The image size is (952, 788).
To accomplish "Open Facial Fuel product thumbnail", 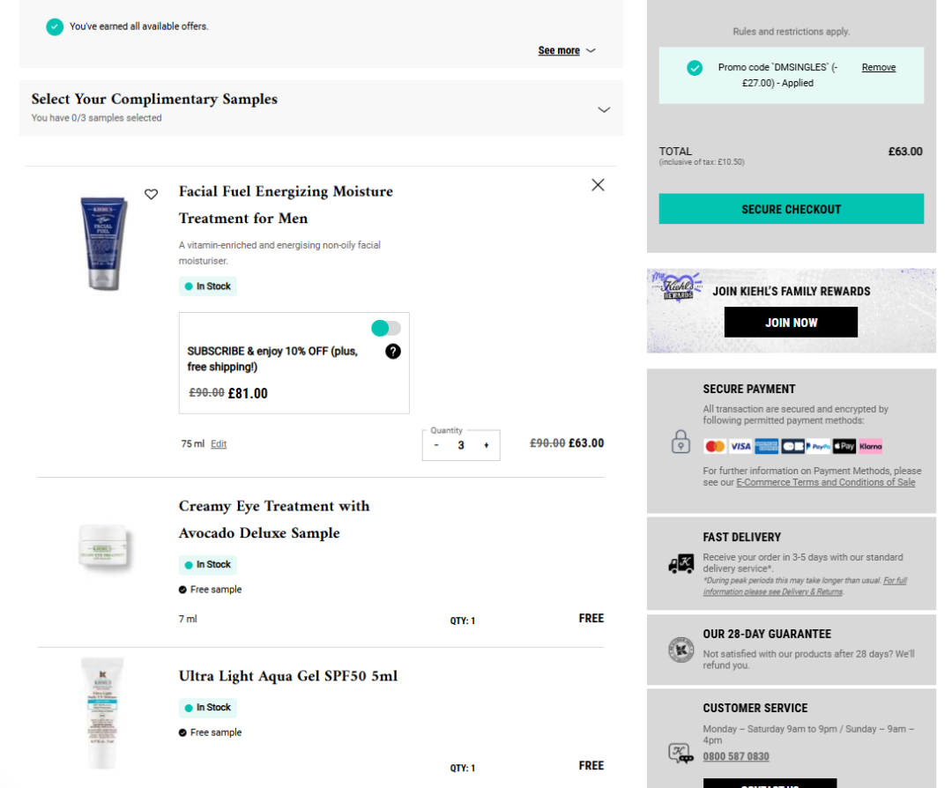I will click(x=104, y=242).
